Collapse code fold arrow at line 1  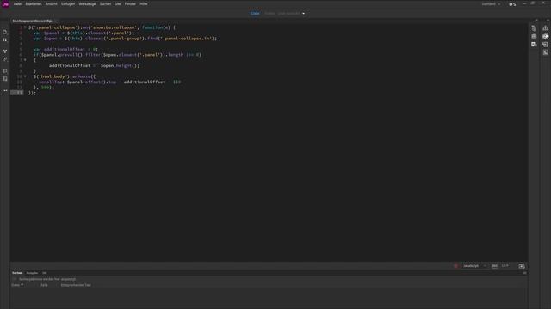25,27
